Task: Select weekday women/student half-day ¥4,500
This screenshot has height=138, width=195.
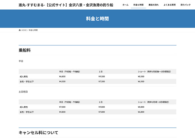Action: click(x=62, y=81)
